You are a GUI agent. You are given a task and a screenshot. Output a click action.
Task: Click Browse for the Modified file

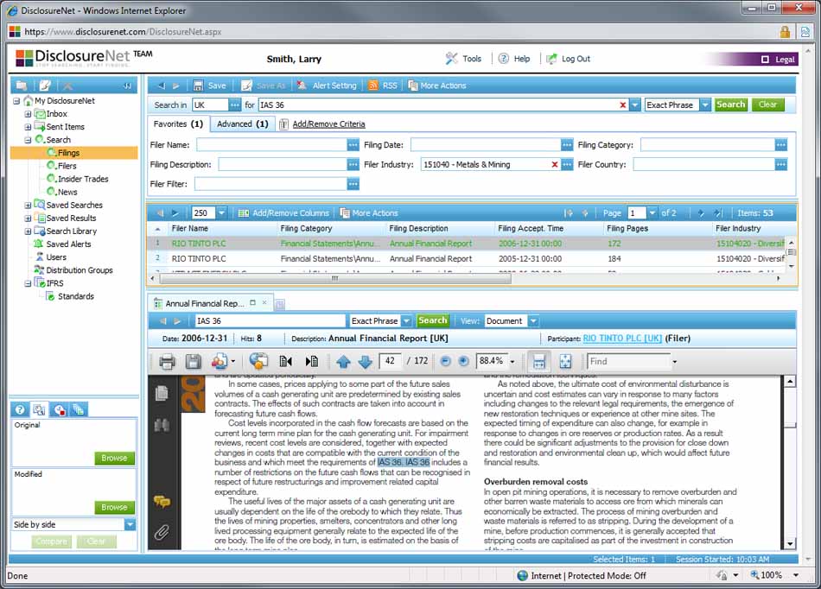tap(114, 507)
